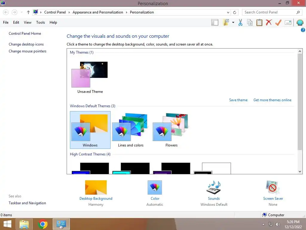
Task: Open the Color swatch fan icon
Action: point(155,187)
